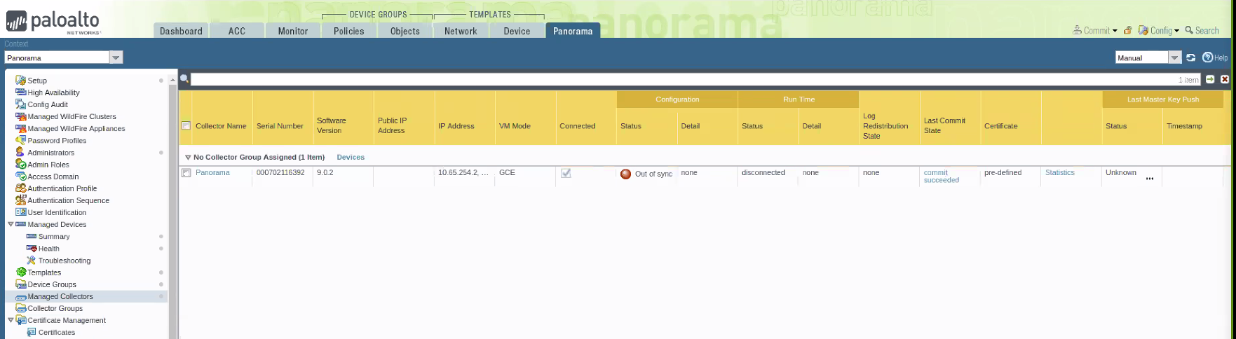Switch to the Monitor tab

tap(293, 31)
